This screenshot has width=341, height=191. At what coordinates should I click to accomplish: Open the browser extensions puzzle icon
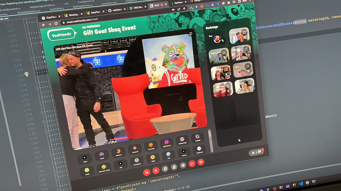click(228, 3)
